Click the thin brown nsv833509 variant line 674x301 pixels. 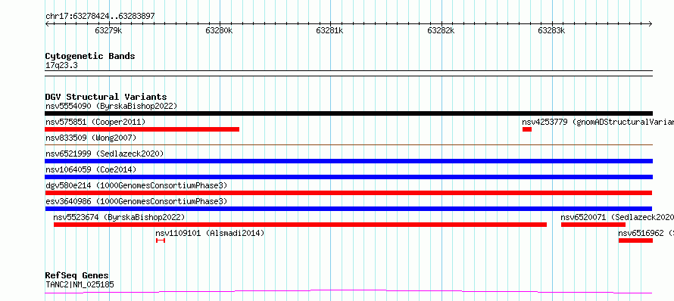(348, 144)
